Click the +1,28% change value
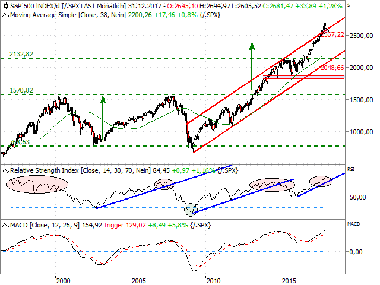The height and width of the screenshot is (285, 380). click(331, 6)
